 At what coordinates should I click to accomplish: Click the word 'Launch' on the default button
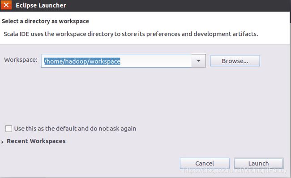click(258, 163)
